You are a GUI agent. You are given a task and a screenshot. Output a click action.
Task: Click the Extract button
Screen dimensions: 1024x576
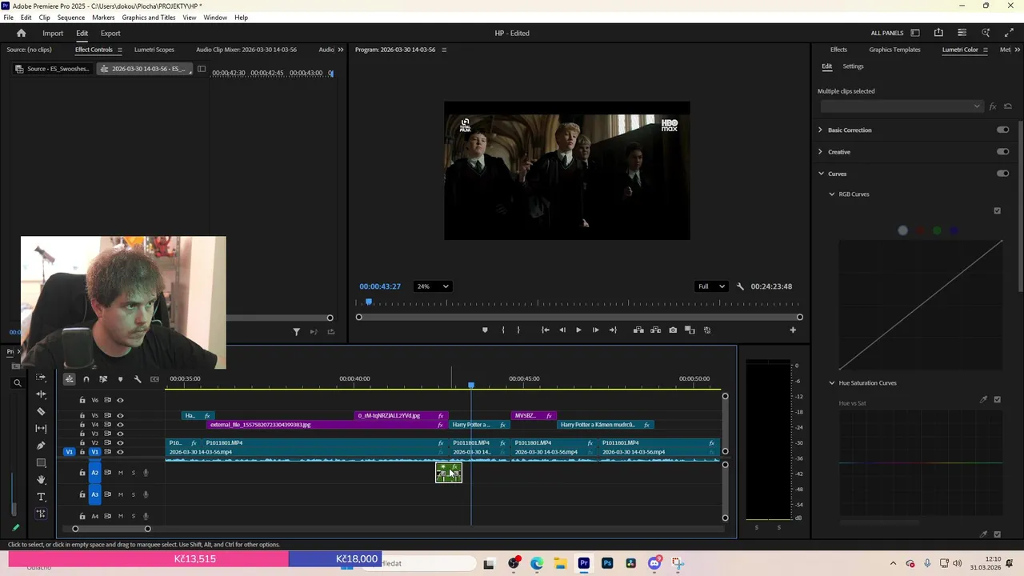tap(655, 330)
